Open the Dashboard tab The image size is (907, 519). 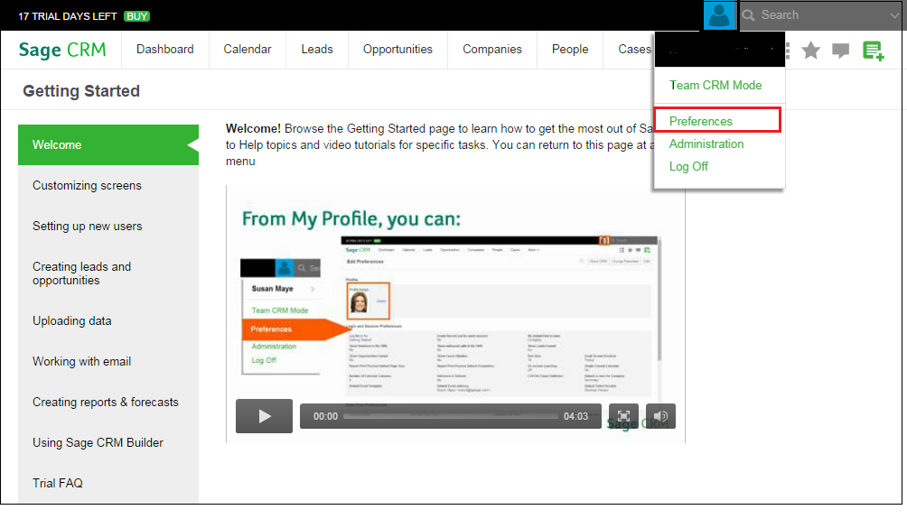point(164,50)
